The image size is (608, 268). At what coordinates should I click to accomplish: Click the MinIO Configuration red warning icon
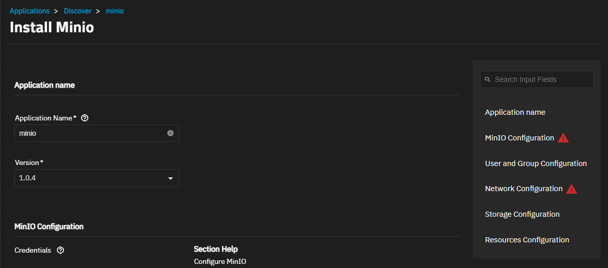point(563,138)
